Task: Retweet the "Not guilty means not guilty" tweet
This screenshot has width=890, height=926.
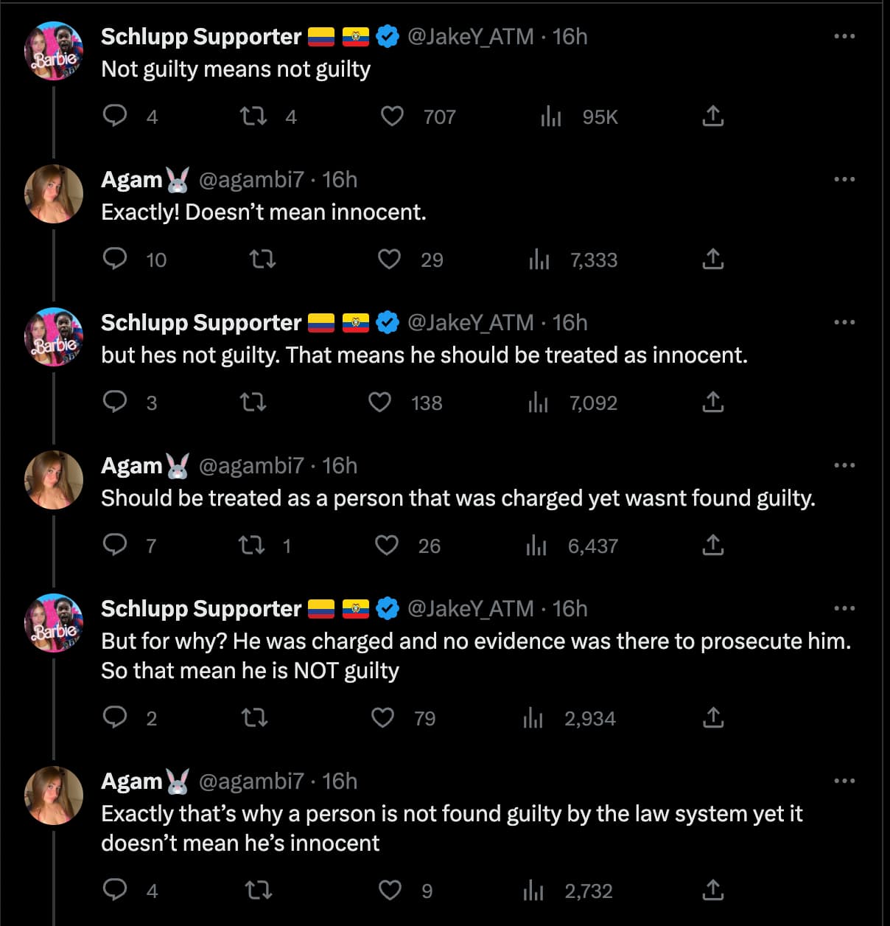Action: (x=253, y=116)
